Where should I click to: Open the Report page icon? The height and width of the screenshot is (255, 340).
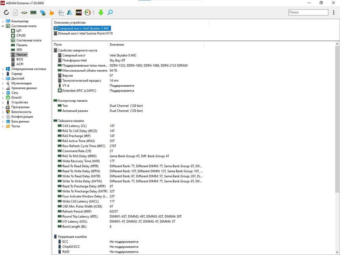(15, 12)
